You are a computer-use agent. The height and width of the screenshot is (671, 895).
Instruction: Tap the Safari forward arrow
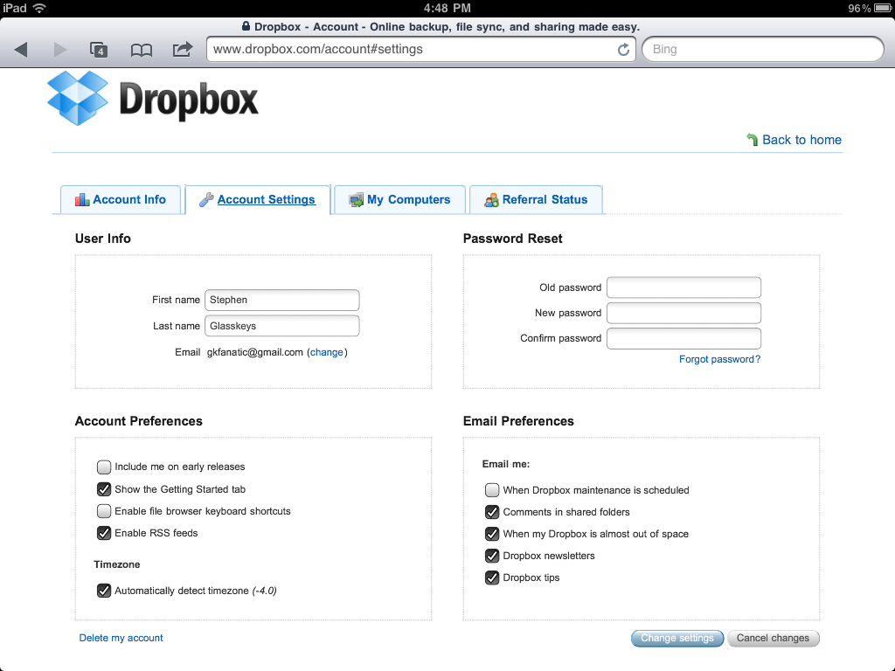click(60, 50)
